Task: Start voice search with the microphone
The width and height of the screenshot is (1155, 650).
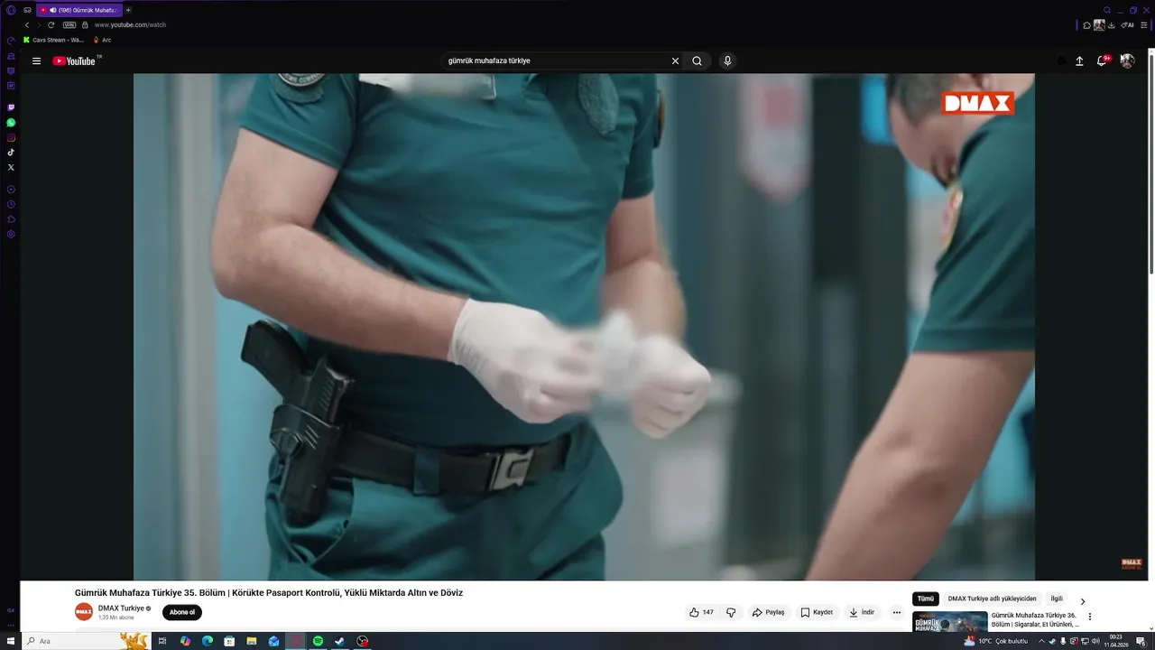Action: tap(727, 61)
